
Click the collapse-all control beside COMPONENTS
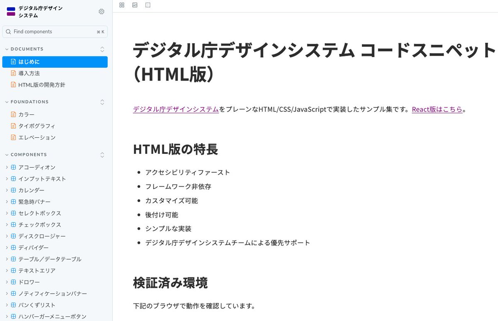point(102,154)
